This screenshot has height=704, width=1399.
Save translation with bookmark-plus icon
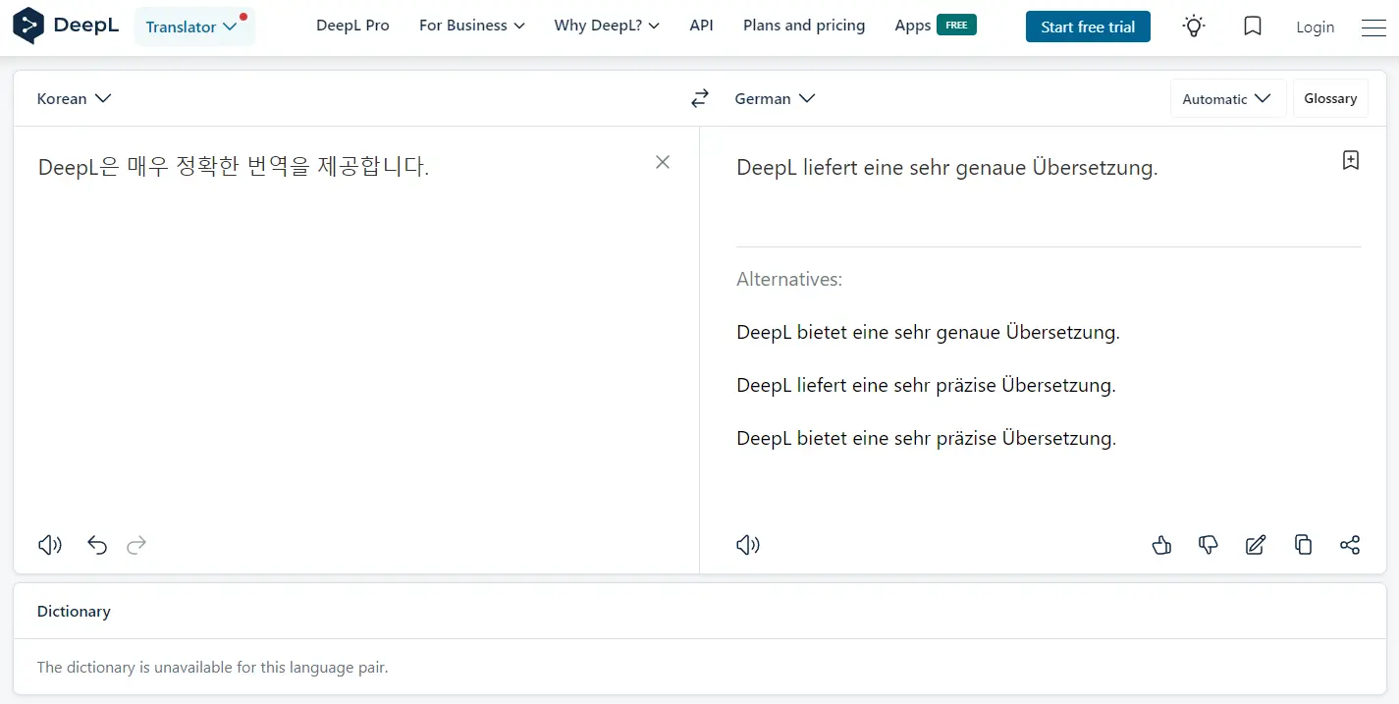coord(1351,160)
